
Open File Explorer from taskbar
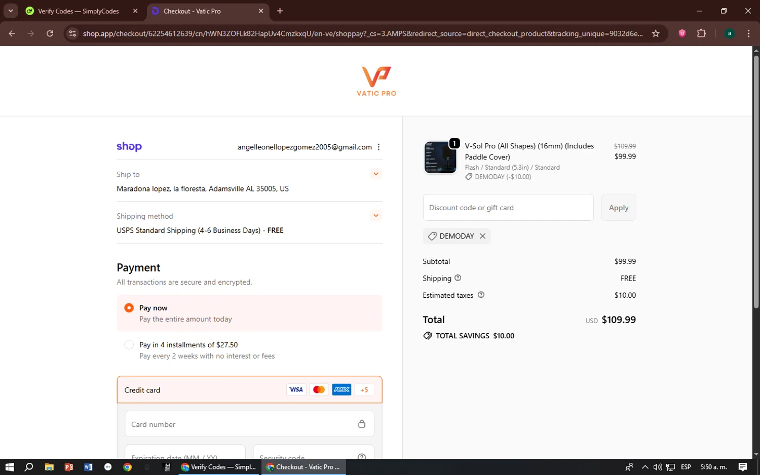(49, 467)
